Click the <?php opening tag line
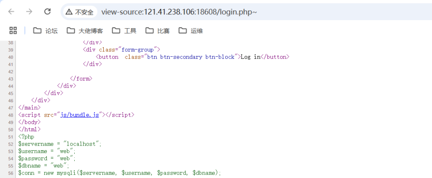The image size is (432, 178). (26, 137)
